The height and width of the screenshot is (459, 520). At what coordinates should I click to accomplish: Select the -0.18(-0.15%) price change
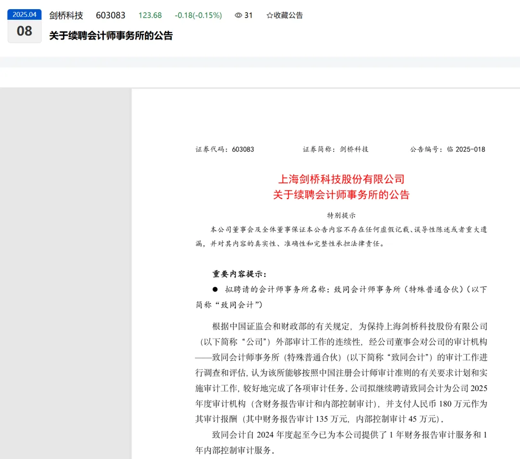[x=198, y=15]
